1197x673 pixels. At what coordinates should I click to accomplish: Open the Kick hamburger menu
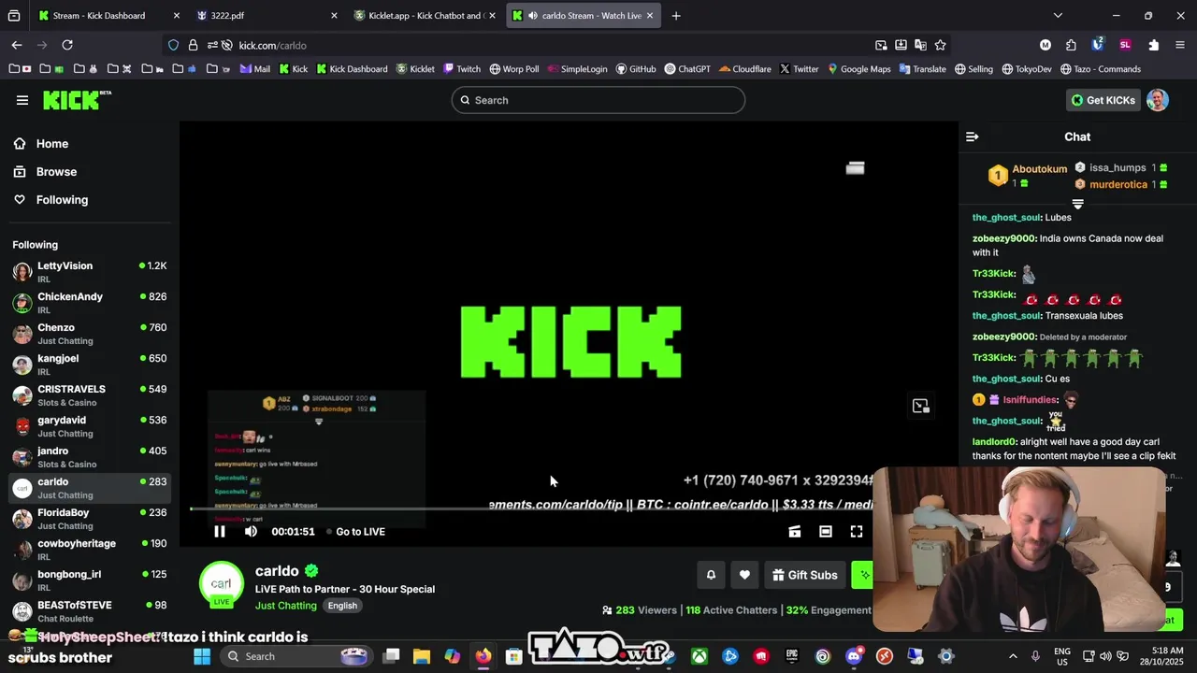click(x=22, y=100)
